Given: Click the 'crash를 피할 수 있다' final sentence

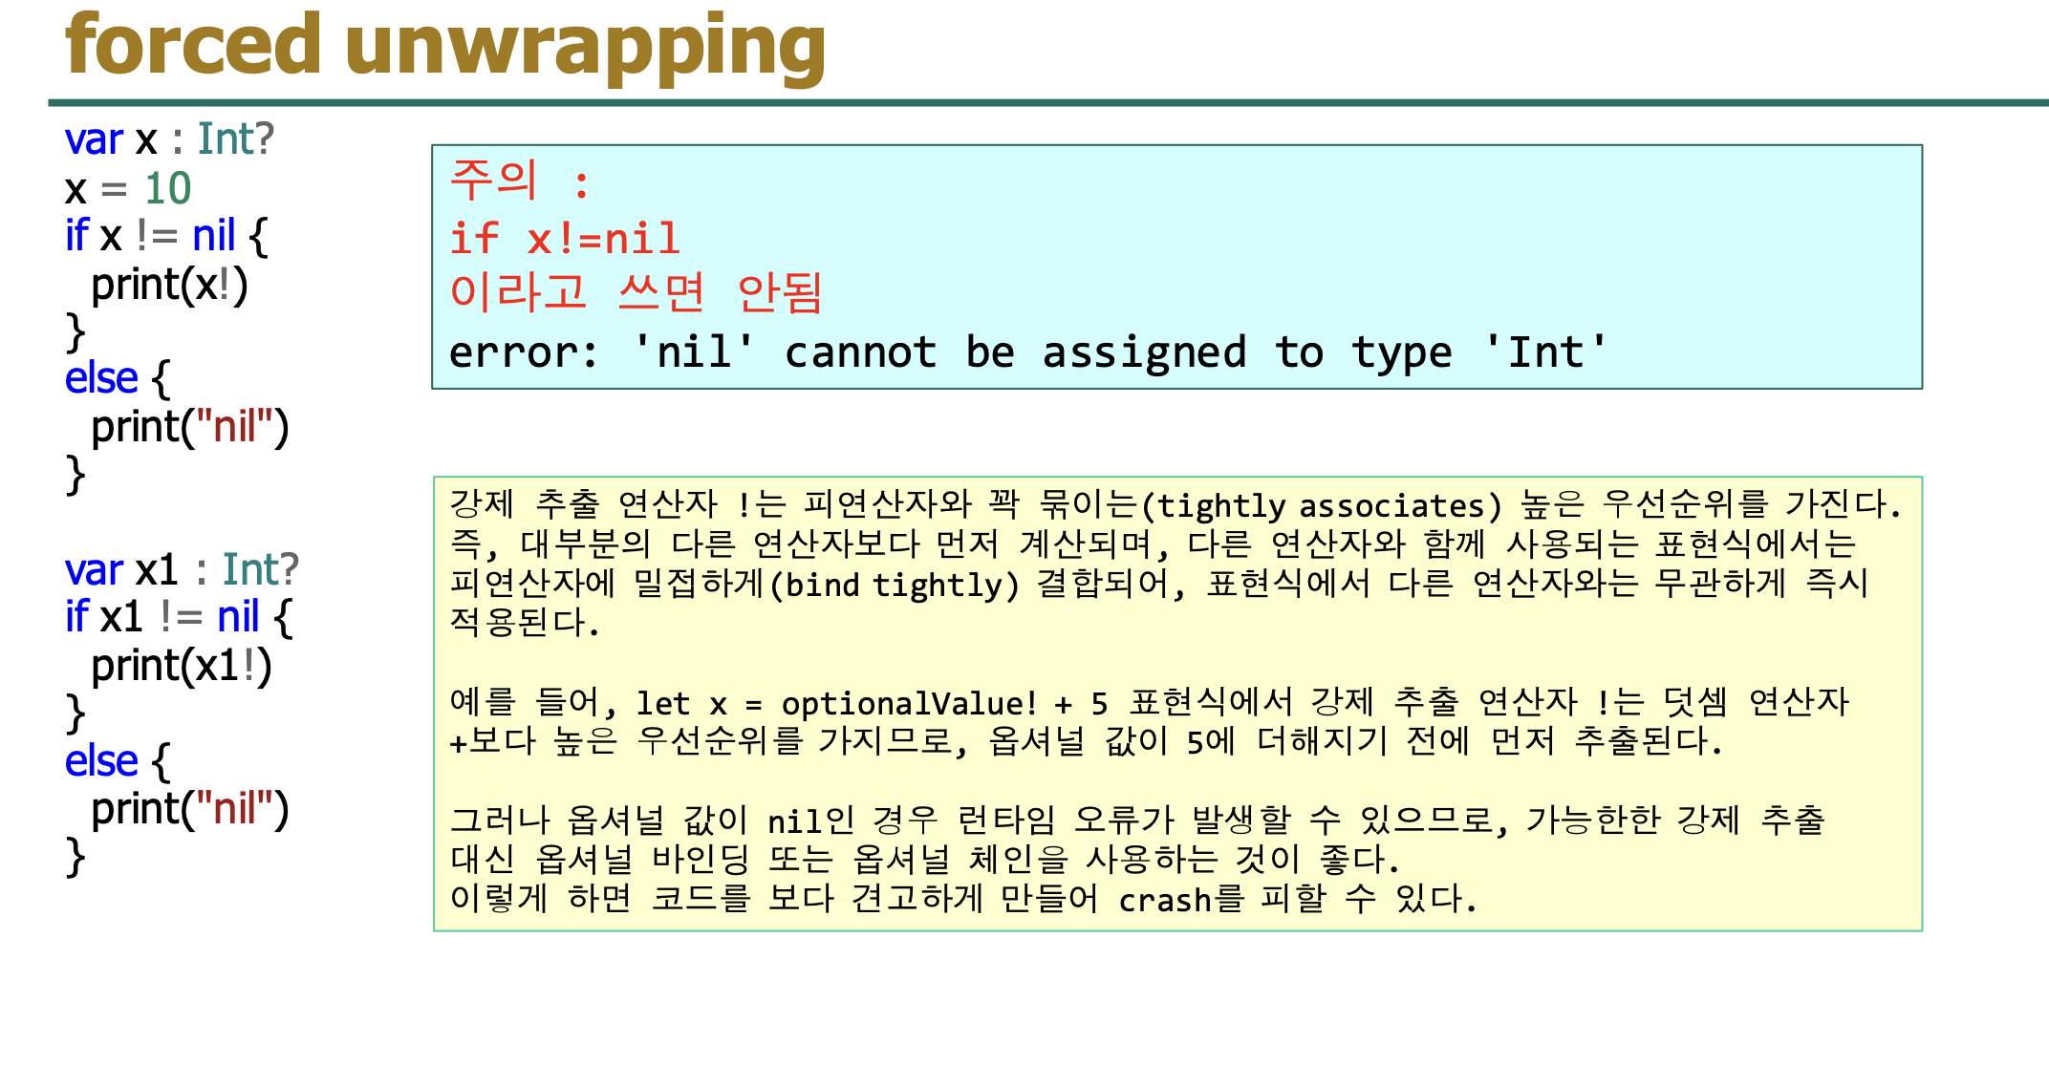Looking at the screenshot, I should click(1297, 900).
